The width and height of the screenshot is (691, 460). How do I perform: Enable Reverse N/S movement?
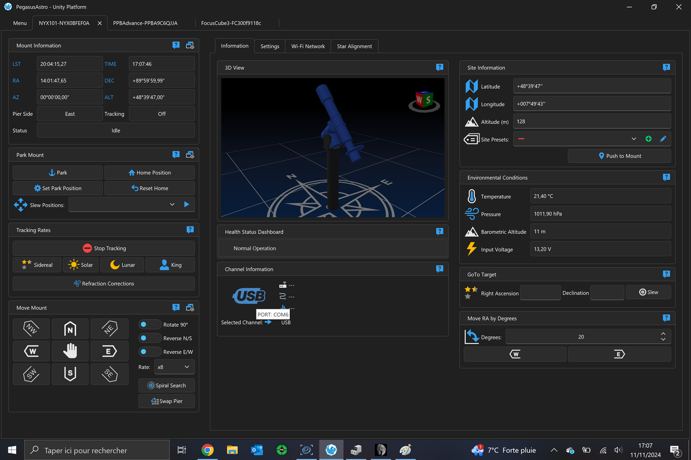coord(150,338)
